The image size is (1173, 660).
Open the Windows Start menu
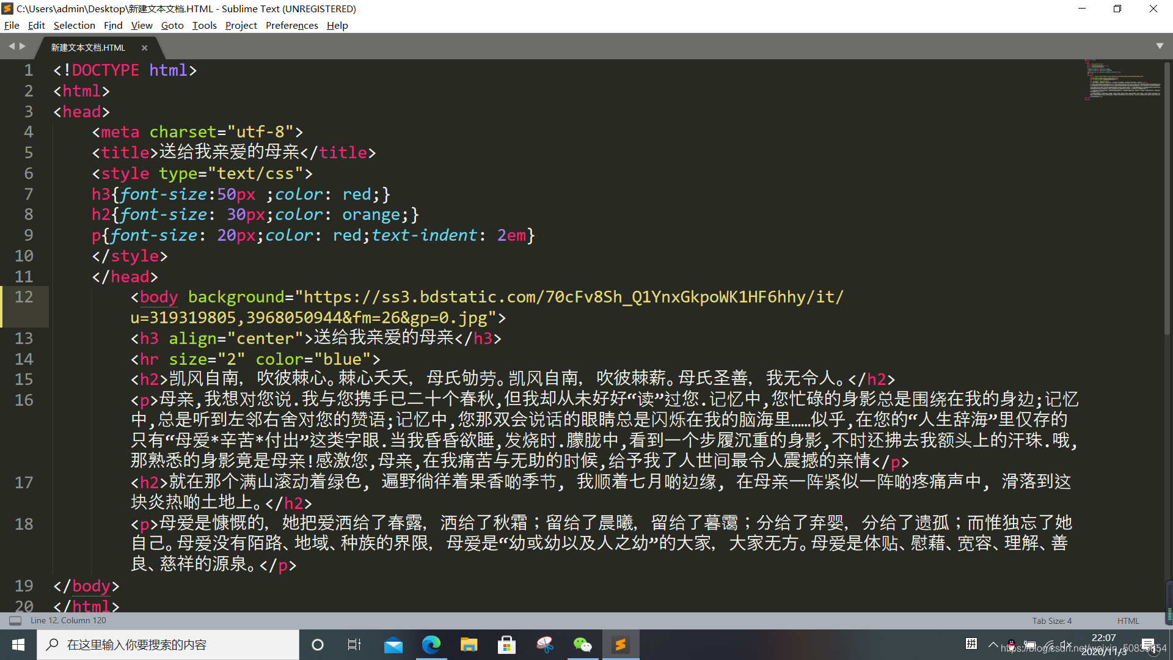tap(18, 645)
